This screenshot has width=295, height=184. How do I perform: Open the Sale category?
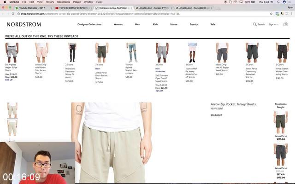(x=213, y=24)
